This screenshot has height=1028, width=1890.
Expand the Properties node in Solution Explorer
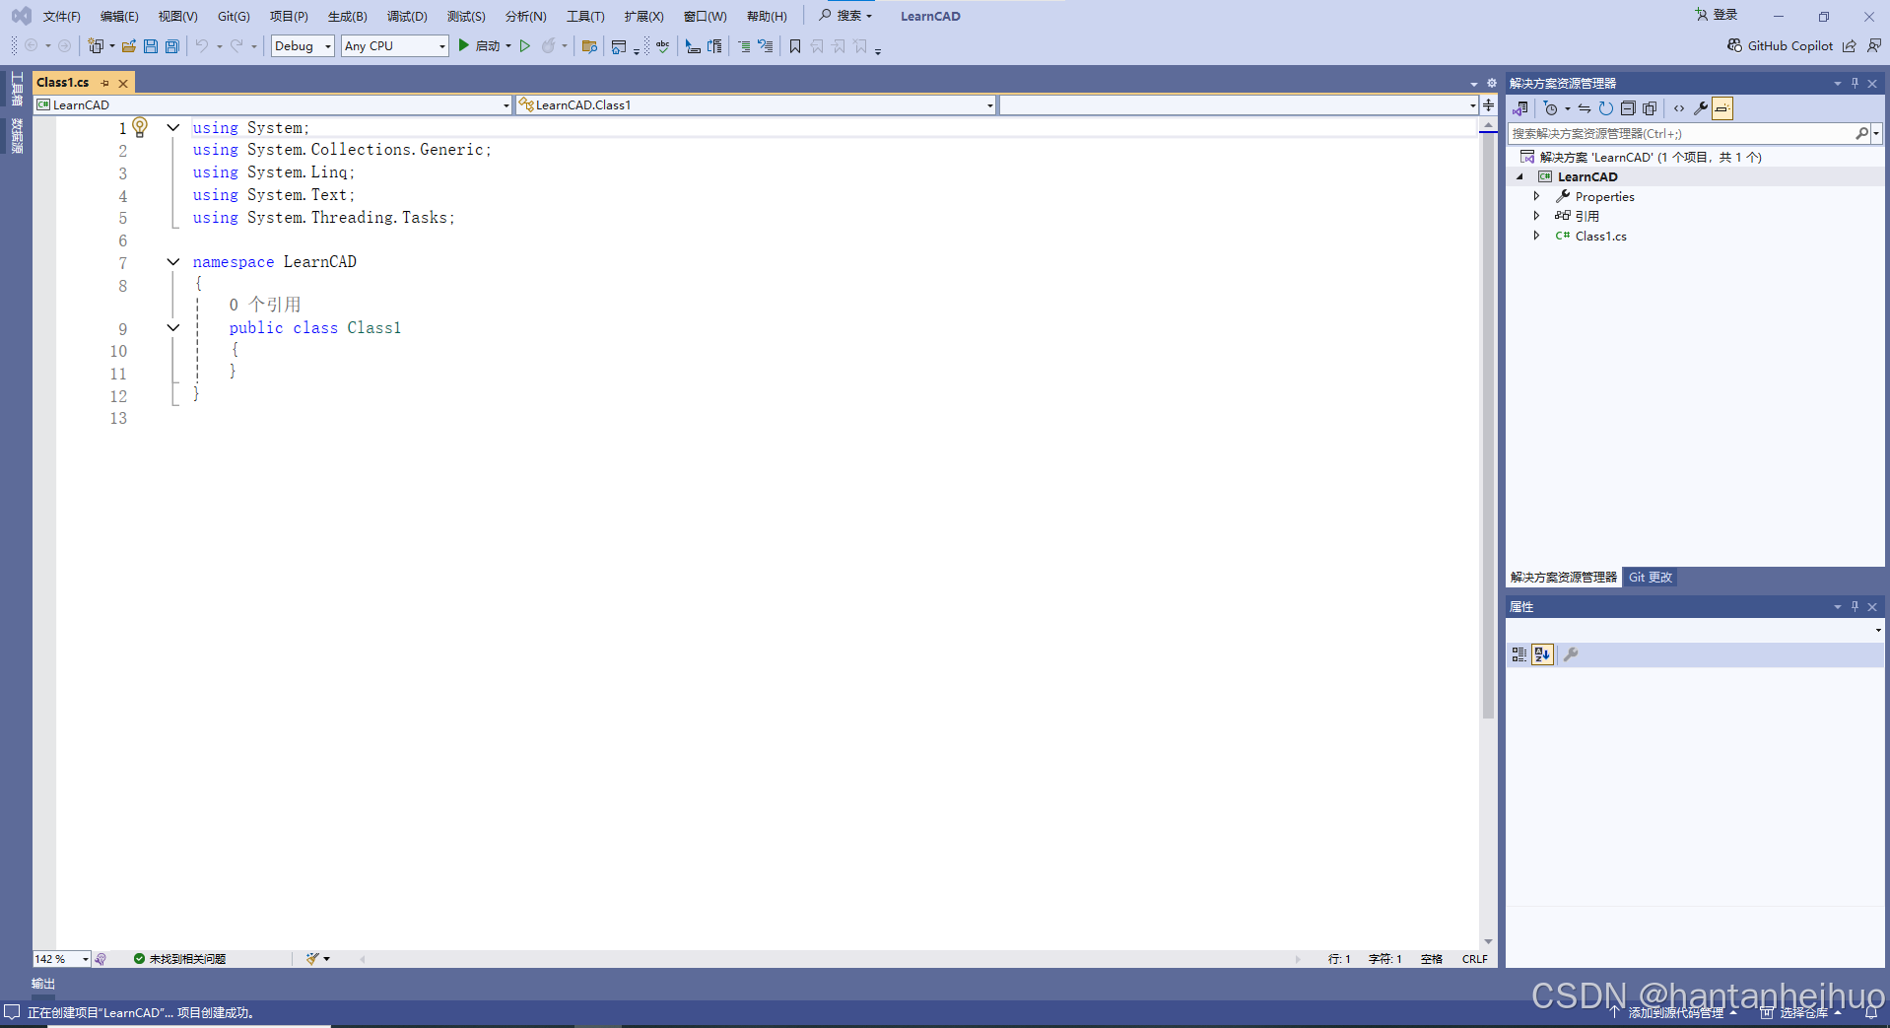point(1536,196)
